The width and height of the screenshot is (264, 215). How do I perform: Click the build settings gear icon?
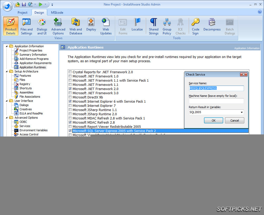[30, 4]
